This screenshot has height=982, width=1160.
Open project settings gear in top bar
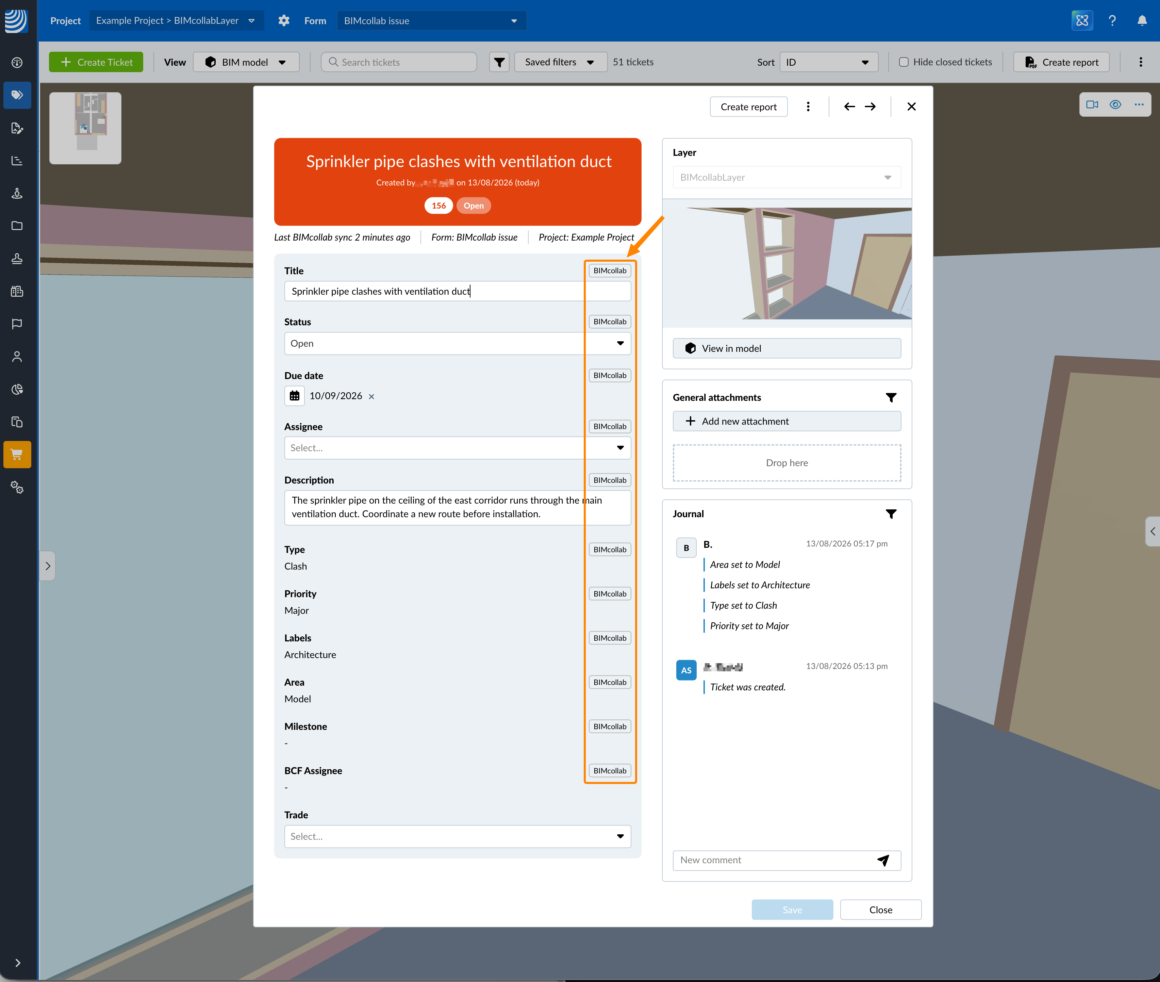tap(284, 21)
